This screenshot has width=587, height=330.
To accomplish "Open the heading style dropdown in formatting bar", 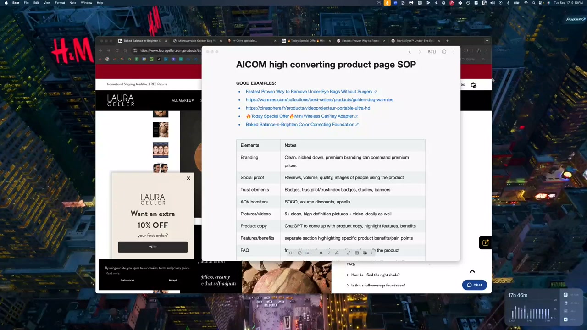I will [x=292, y=253].
